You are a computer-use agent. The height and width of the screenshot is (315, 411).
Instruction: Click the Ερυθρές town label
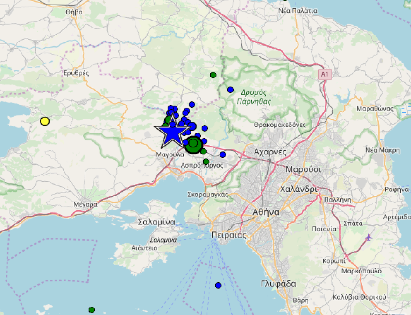(x=76, y=73)
